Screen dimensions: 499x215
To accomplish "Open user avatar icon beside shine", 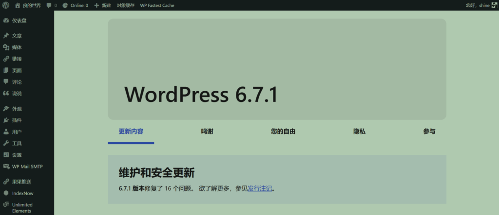I will (493, 5).
